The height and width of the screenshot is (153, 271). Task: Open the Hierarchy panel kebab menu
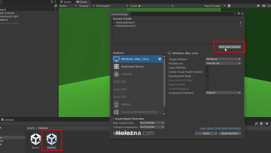point(56,1)
